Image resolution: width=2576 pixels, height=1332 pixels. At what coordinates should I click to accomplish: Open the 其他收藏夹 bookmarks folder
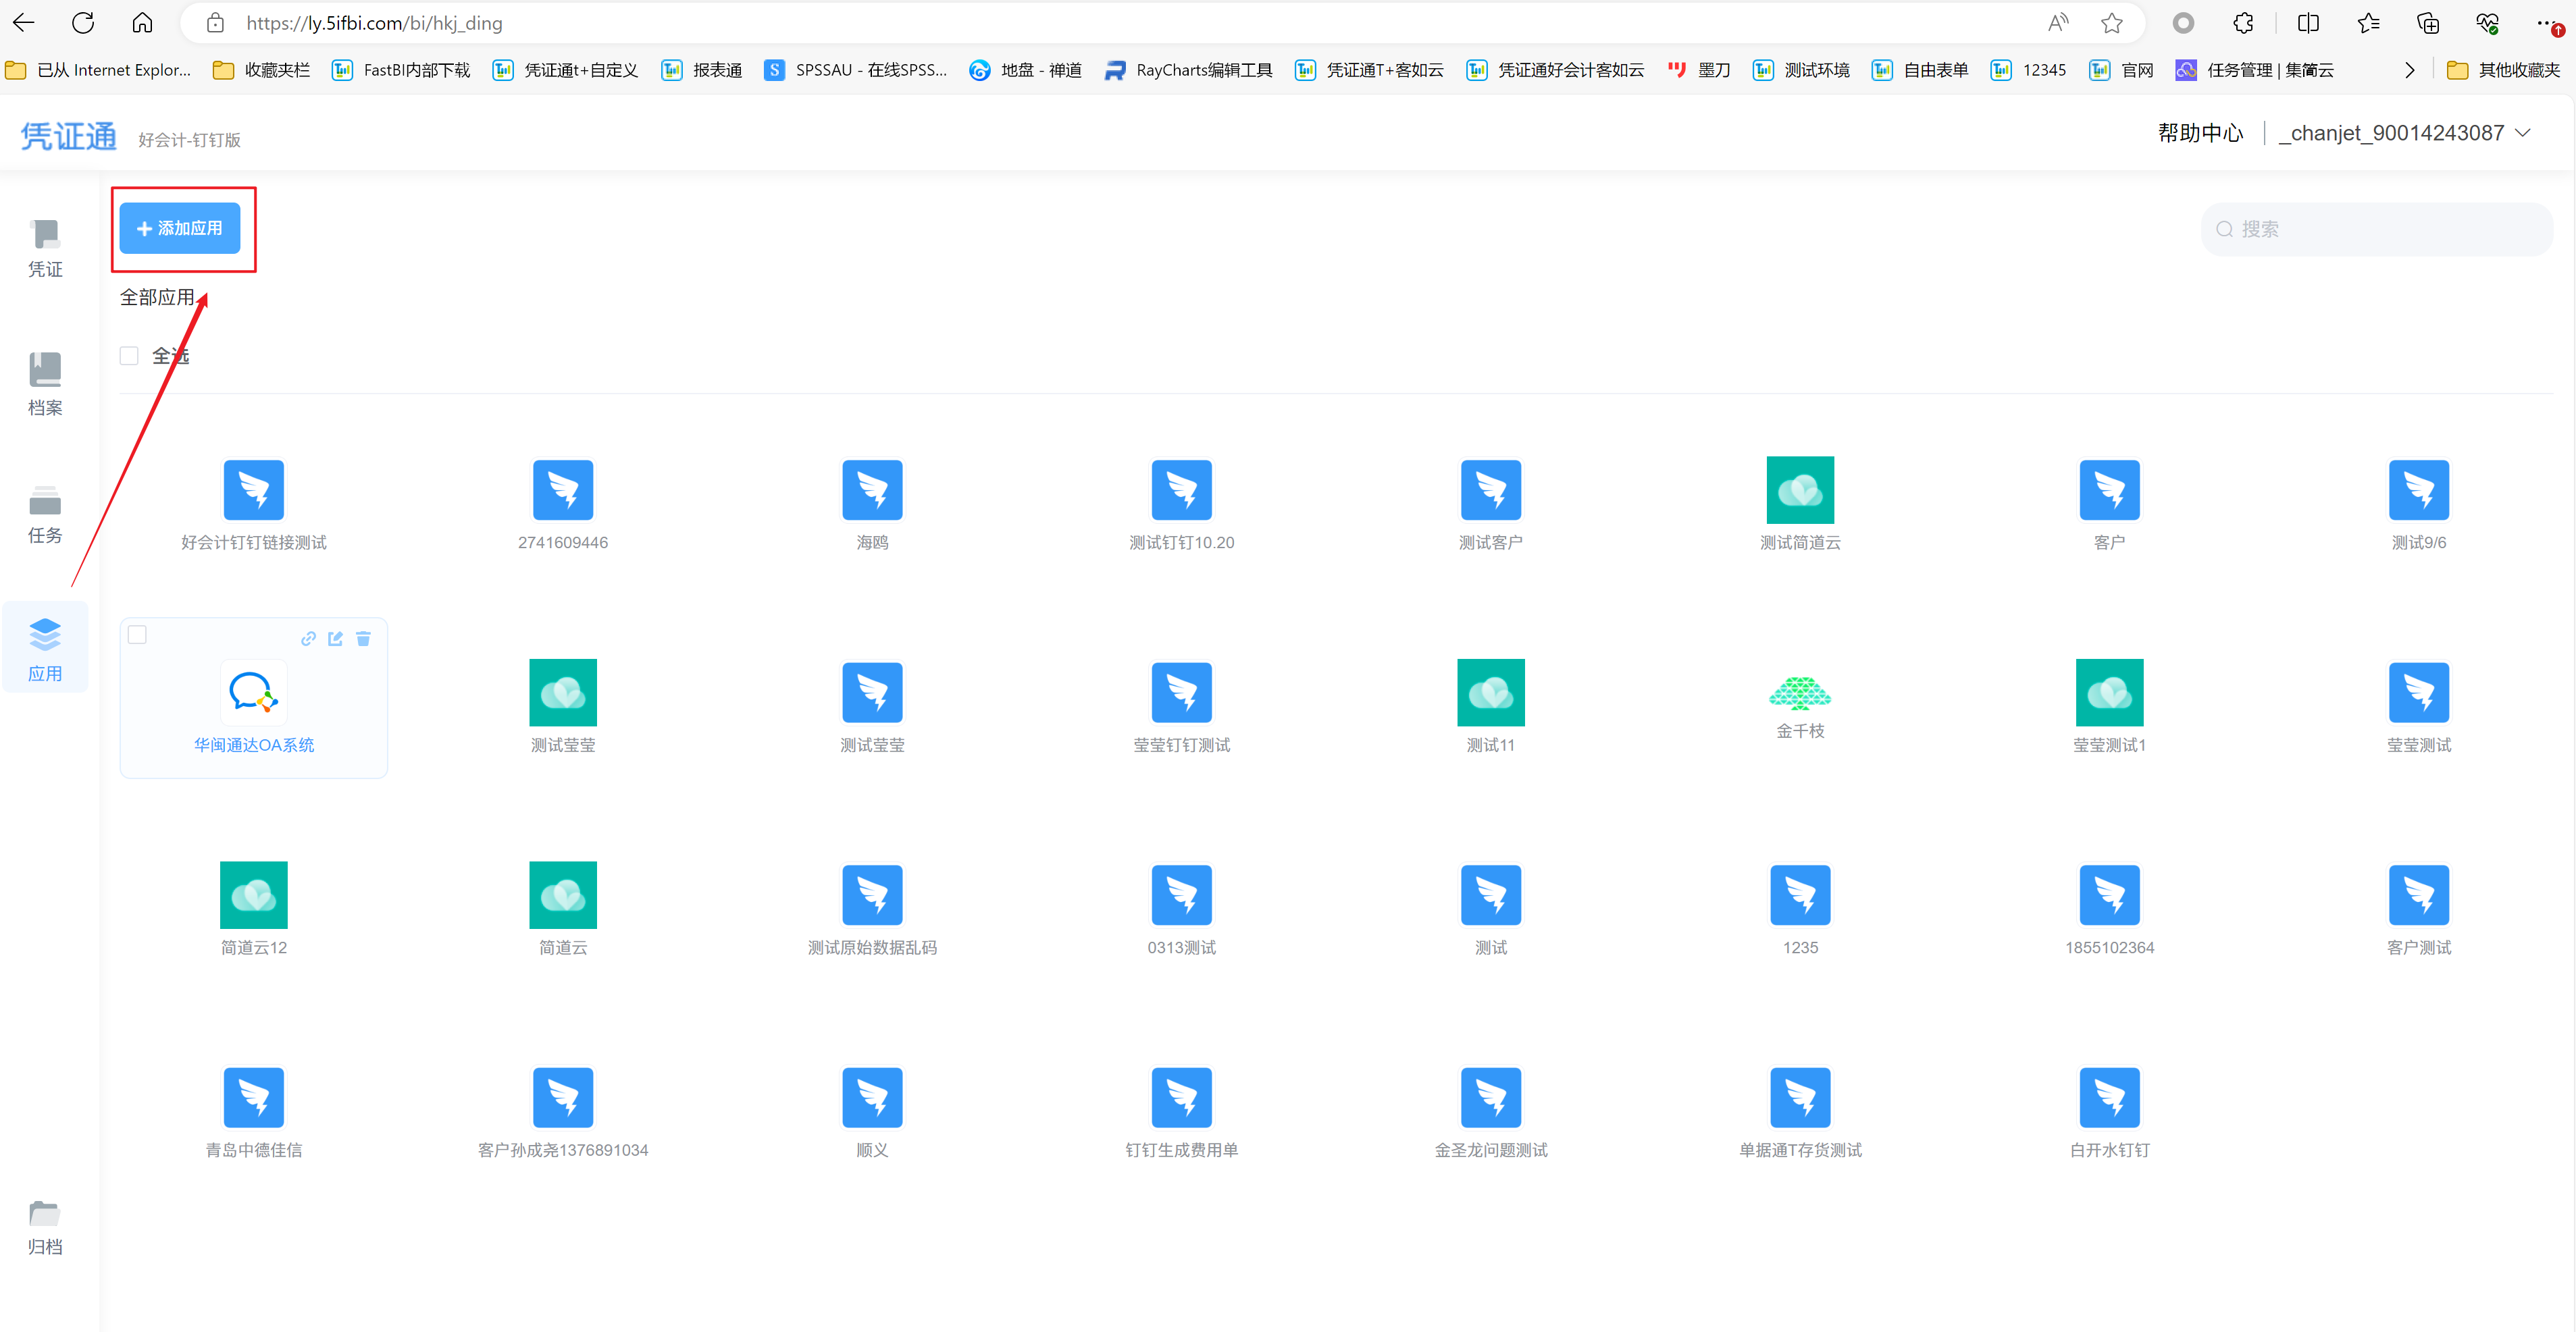pos(2503,70)
